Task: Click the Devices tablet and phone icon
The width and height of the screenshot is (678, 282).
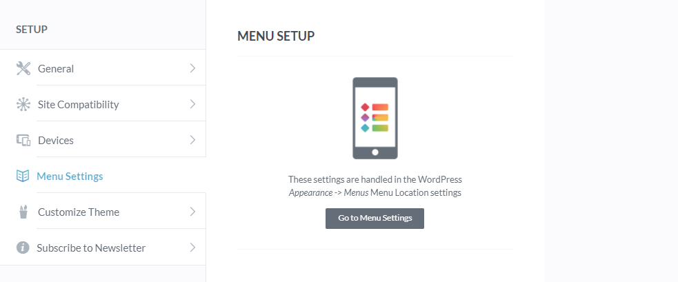Action: point(23,140)
